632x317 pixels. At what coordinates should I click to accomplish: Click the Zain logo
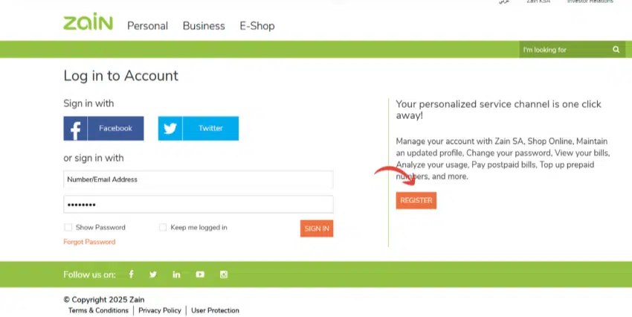88,23
